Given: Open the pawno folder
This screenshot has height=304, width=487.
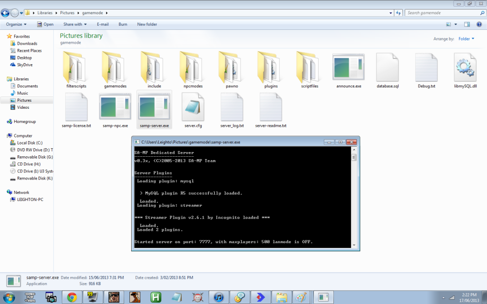Looking at the screenshot, I should 232,69.
